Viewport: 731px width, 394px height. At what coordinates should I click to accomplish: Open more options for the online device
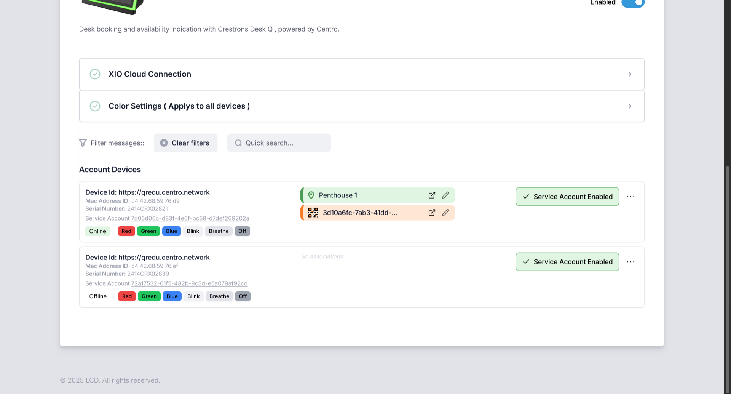pos(630,197)
